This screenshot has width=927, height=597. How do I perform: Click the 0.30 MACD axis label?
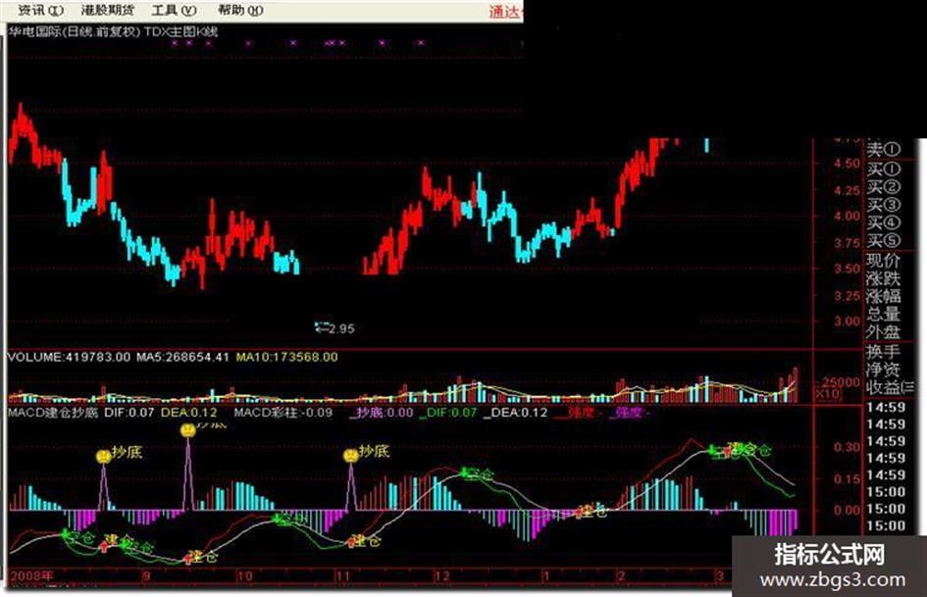[x=847, y=447]
